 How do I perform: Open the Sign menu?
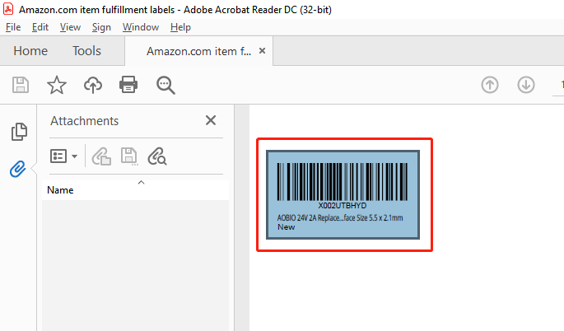(x=101, y=27)
